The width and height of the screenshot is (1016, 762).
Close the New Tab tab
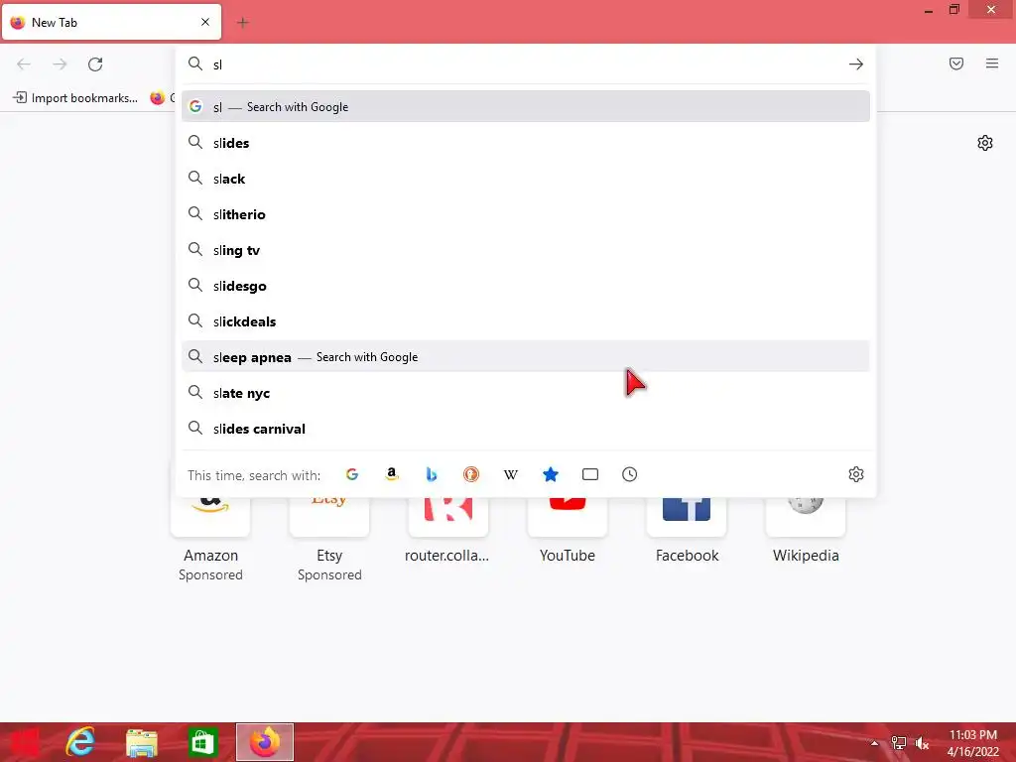pos(205,22)
